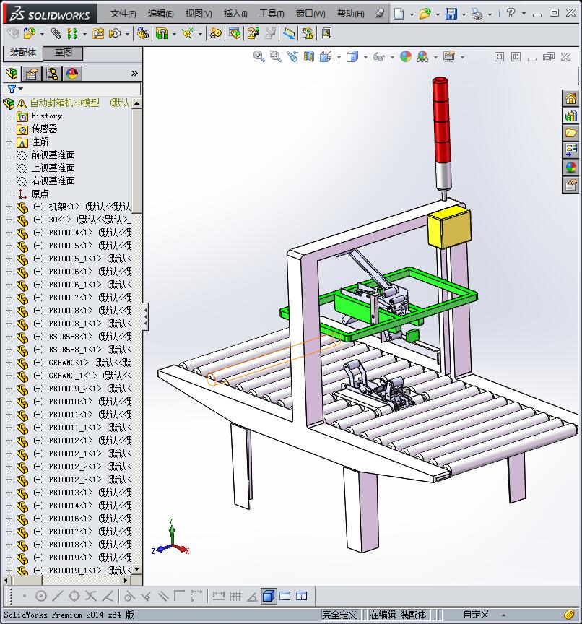Screen dimensions: 582x624
Task: Collapse the feature manager panel handle
Action: [x=146, y=316]
